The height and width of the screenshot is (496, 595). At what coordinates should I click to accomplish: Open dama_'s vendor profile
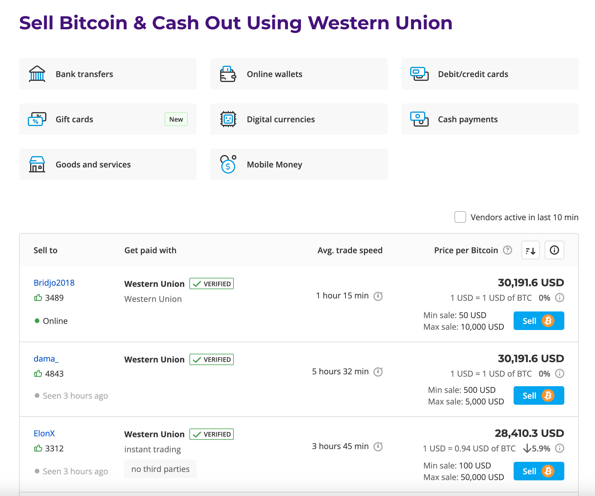click(46, 359)
